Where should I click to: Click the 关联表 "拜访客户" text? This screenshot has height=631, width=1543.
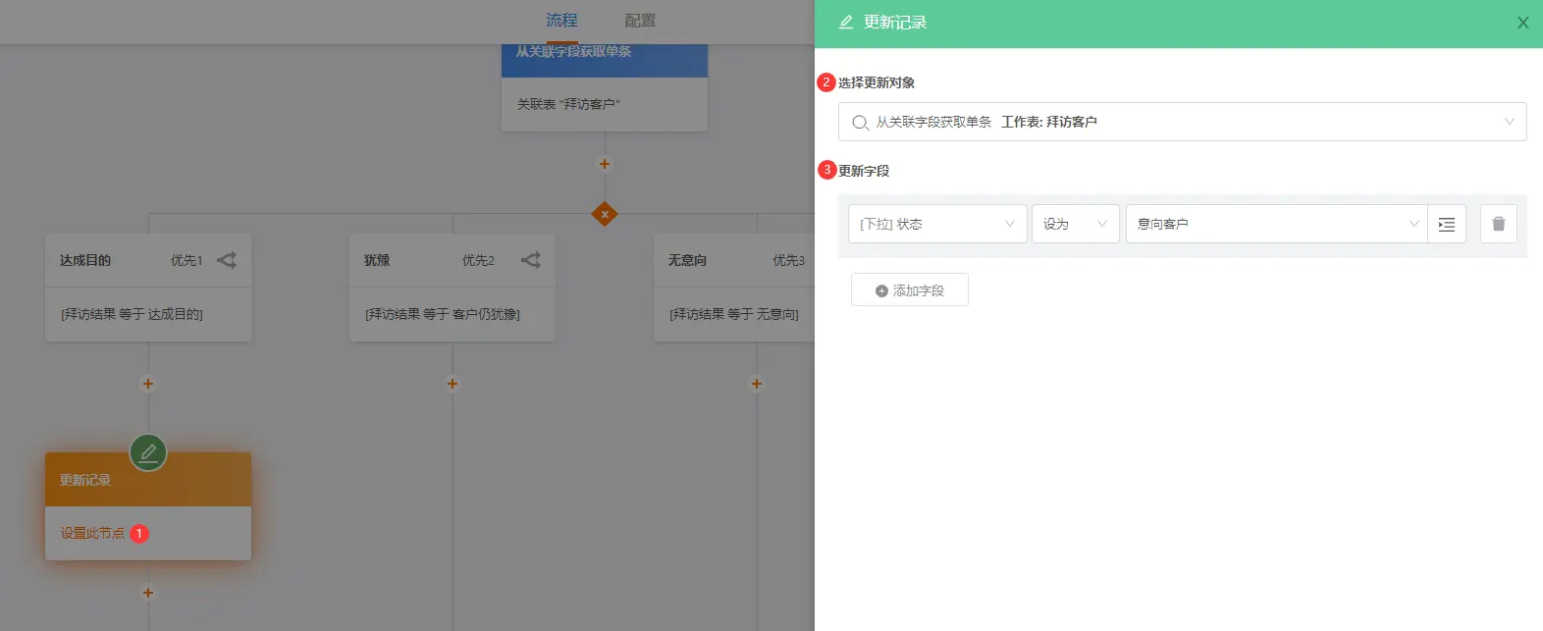pyautogui.click(x=568, y=104)
